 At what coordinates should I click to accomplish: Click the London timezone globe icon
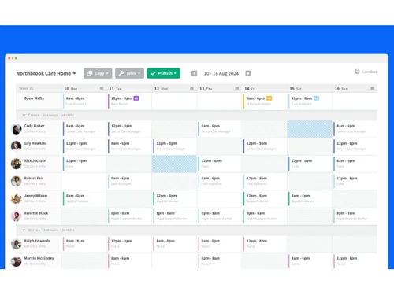pyautogui.click(x=357, y=72)
